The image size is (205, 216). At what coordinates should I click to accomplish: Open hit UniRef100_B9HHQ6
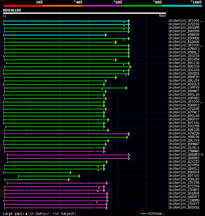tap(184, 38)
